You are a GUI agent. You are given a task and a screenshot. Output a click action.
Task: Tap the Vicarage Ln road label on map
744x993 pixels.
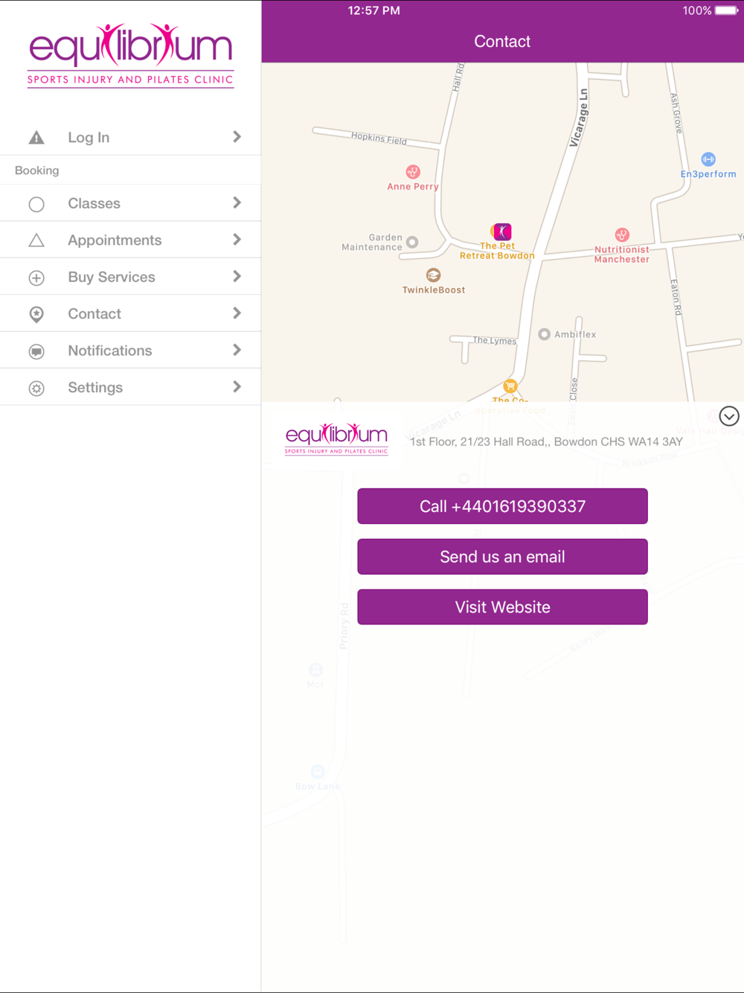[579, 118]
